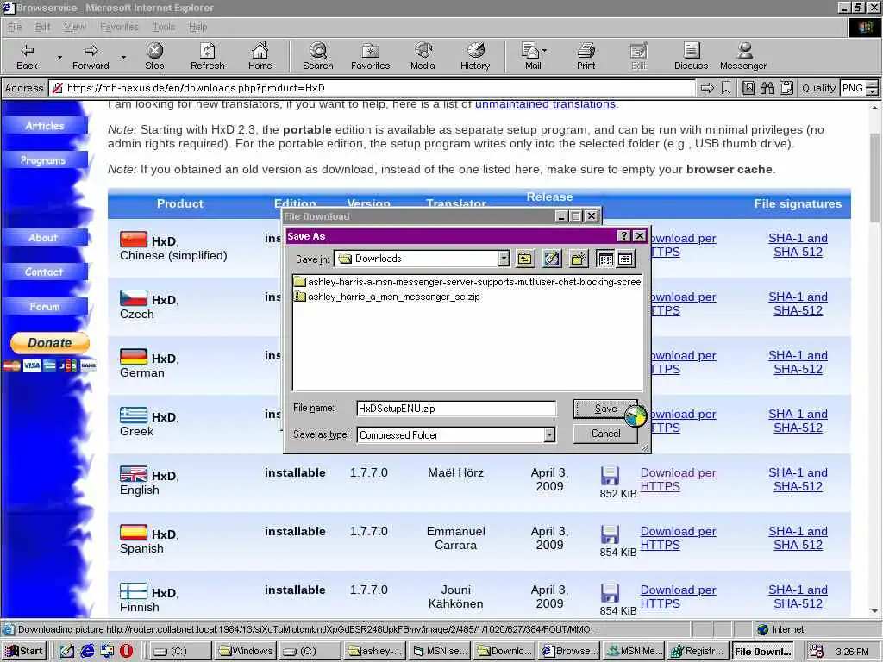Click Download per HTTPS for Finnish
The width and height of the screenshot is (883, 662).
678,596
